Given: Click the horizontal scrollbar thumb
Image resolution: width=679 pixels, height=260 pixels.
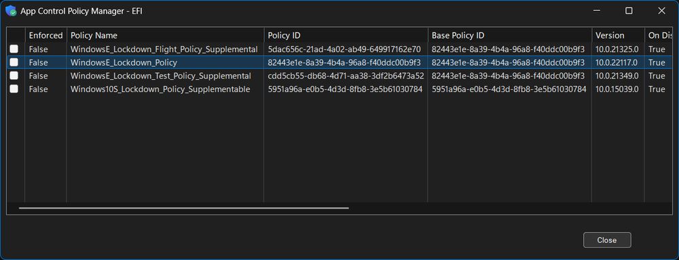Looking at the screenshot, I should [183, 208].
